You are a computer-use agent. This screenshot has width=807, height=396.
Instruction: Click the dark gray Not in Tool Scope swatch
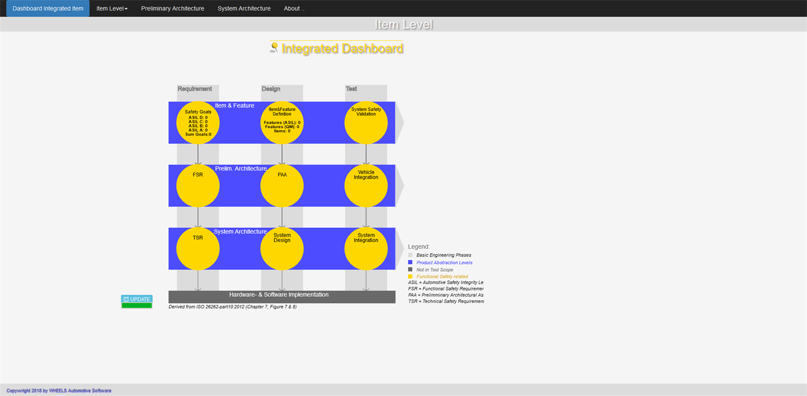tap(410, 269)
